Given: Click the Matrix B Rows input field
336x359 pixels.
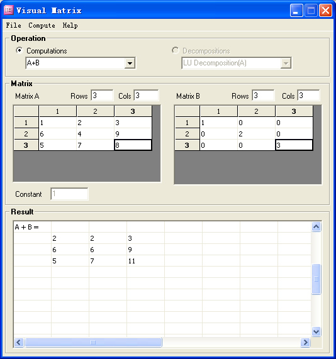Looking at the screenshot, I should click(263, 95).
